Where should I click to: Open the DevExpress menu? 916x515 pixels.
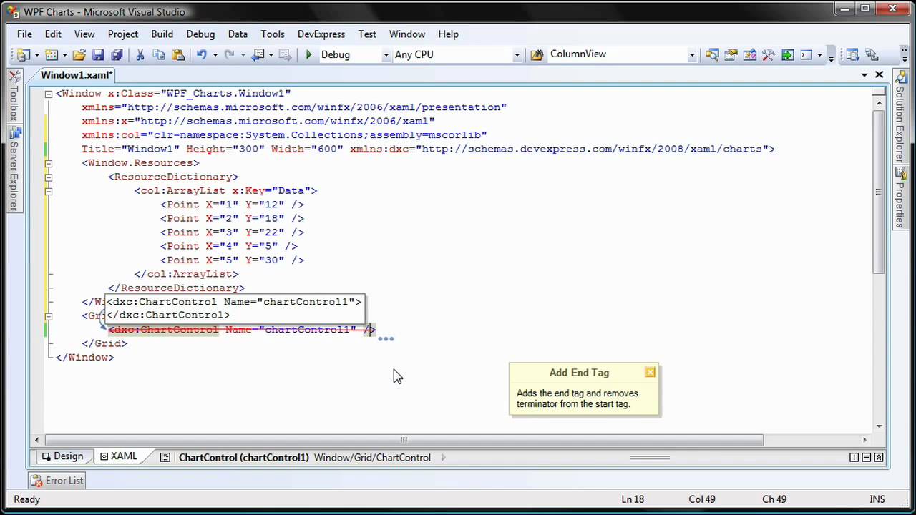[x=321, y=34]
